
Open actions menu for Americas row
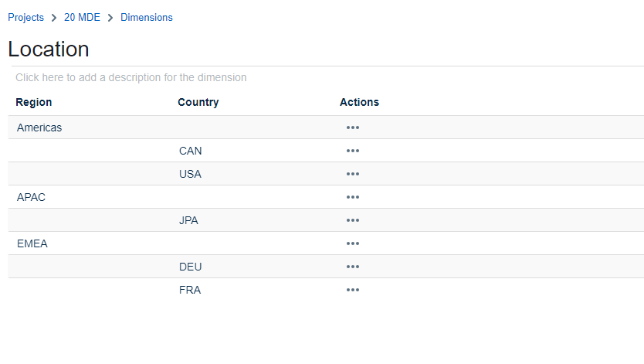coord(353,128)
